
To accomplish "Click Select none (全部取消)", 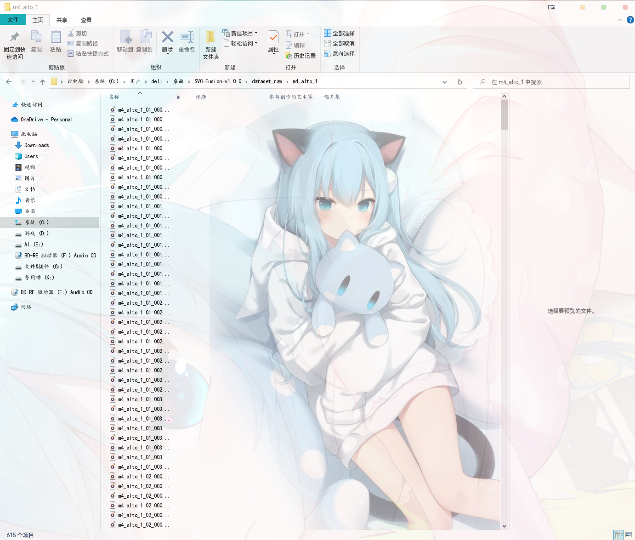I will pos(339,43).
